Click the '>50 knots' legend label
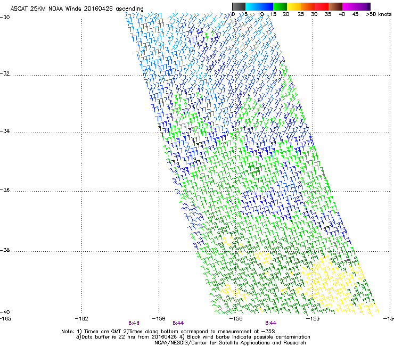The width and height of the screenshot is (394, 346). coord(379,14)
